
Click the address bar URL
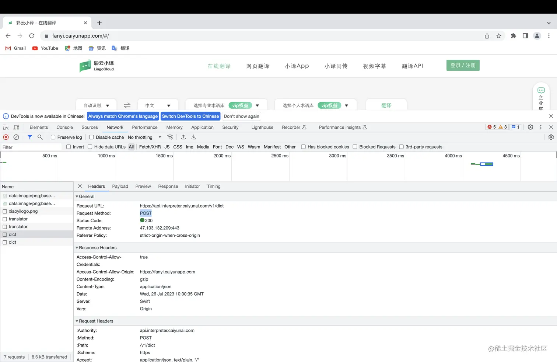pos(80,36)
